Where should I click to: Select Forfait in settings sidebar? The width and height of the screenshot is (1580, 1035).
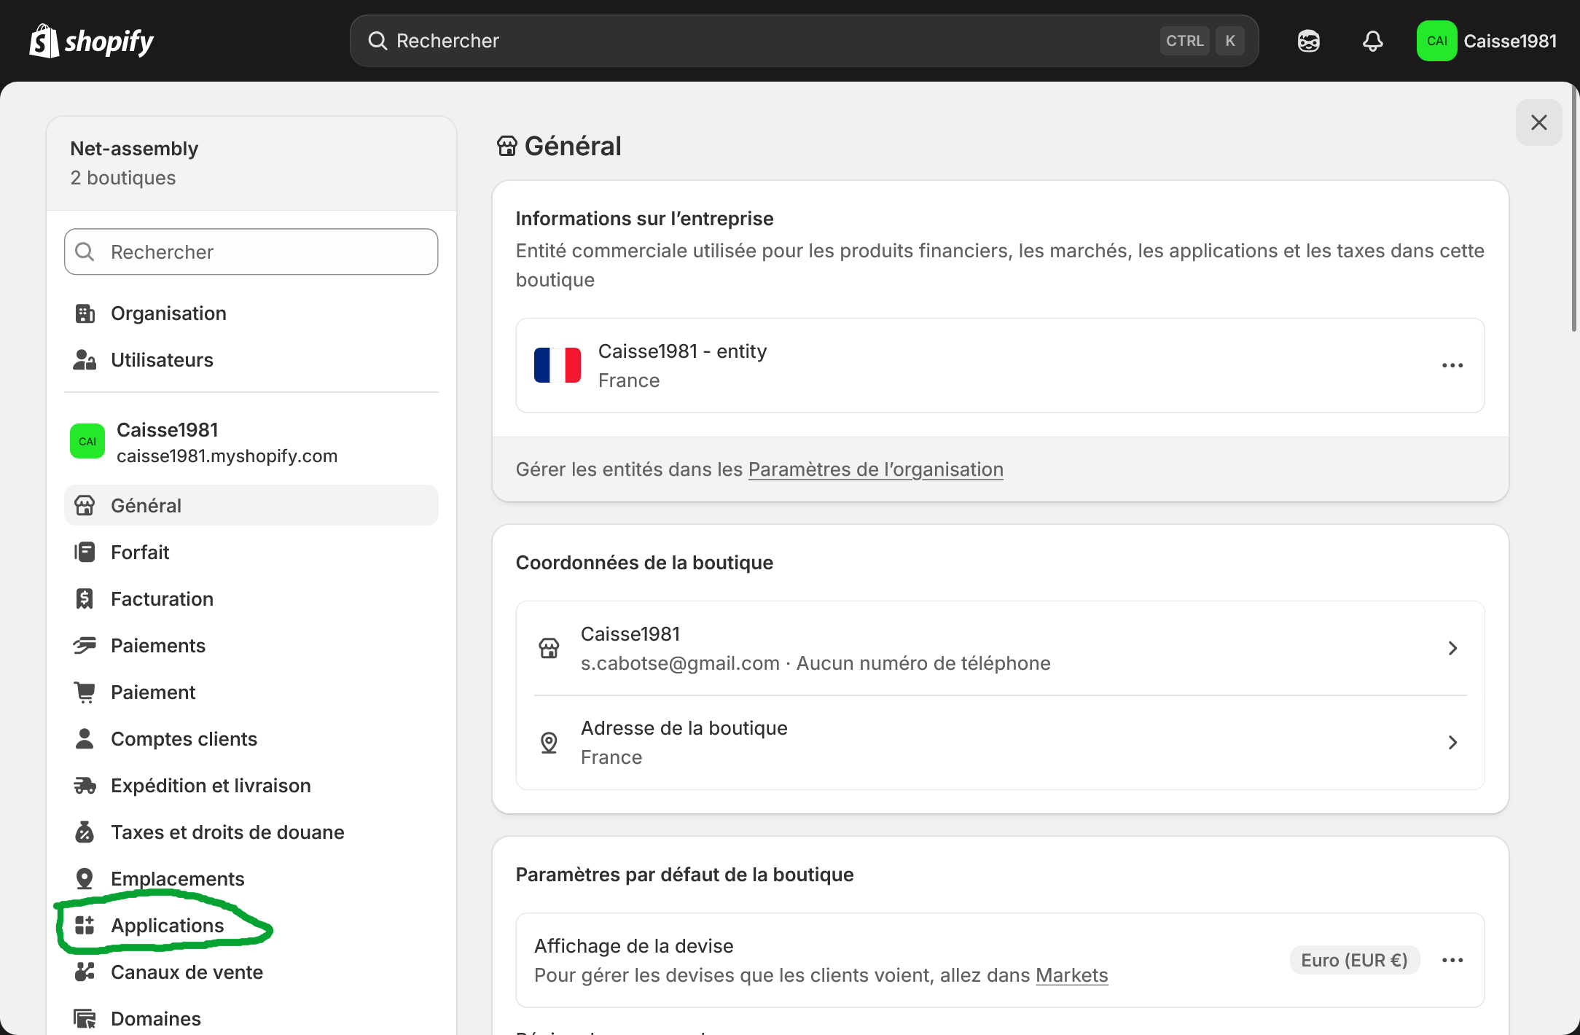(251, 552)
